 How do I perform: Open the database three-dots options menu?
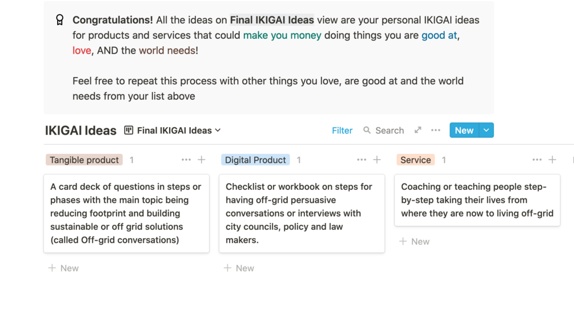[x=436, y=131]
